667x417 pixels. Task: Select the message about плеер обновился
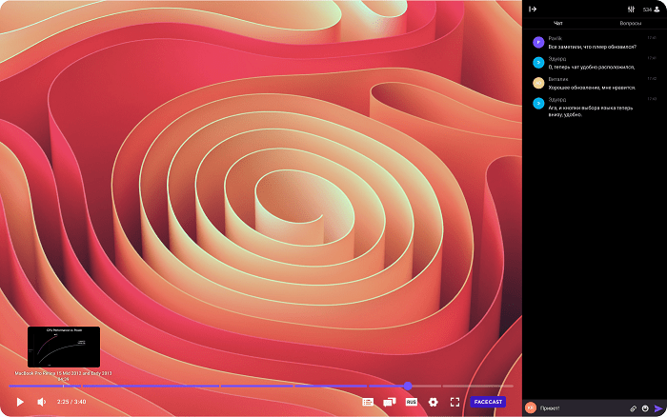[592, 47]
